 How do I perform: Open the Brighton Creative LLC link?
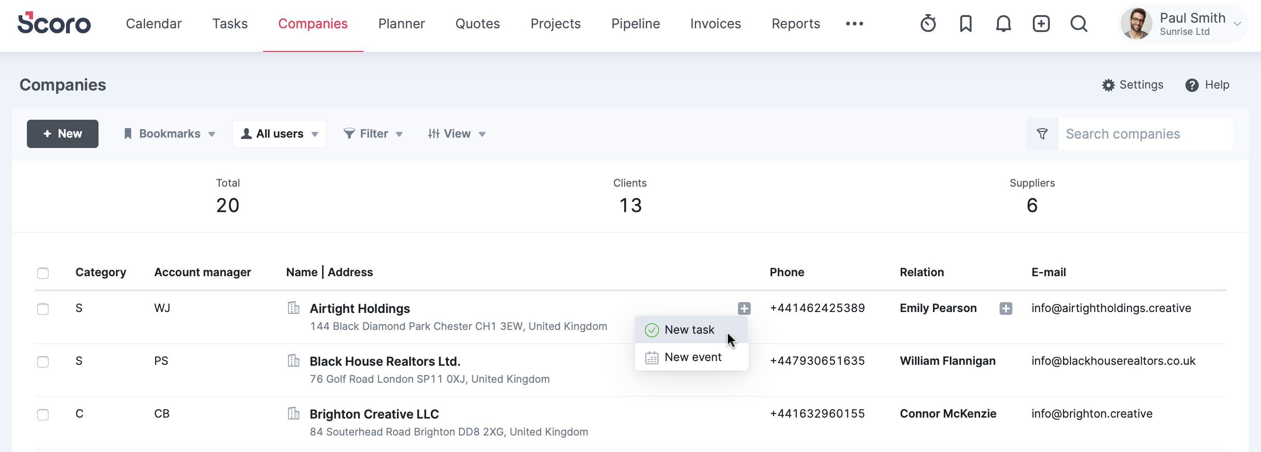(374, 414)
